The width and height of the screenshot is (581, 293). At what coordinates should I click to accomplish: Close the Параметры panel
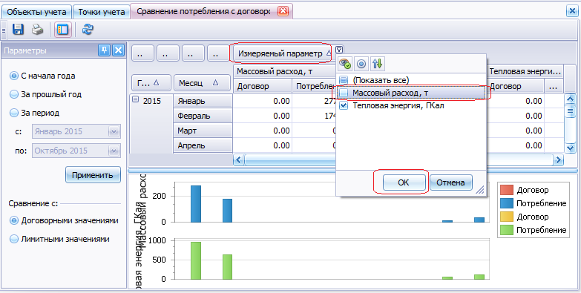pyautogui.click(x=118, y=50)
